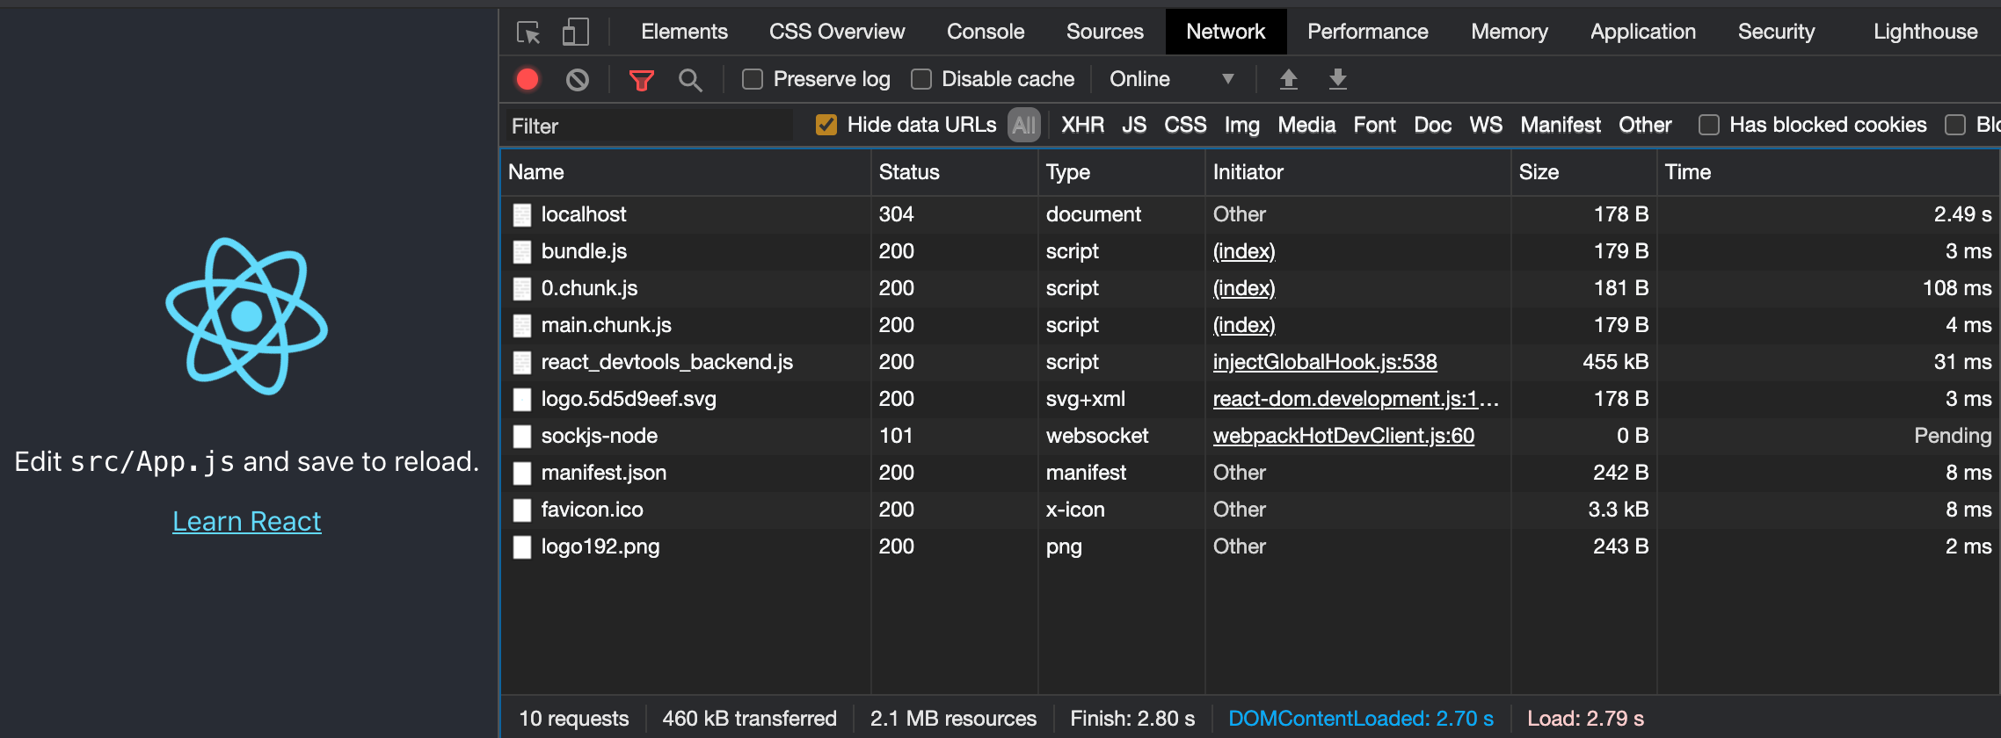2001x738 pixels.
Task: Click file icon beside favicon.ico
Action: click(x=522, y=510)
